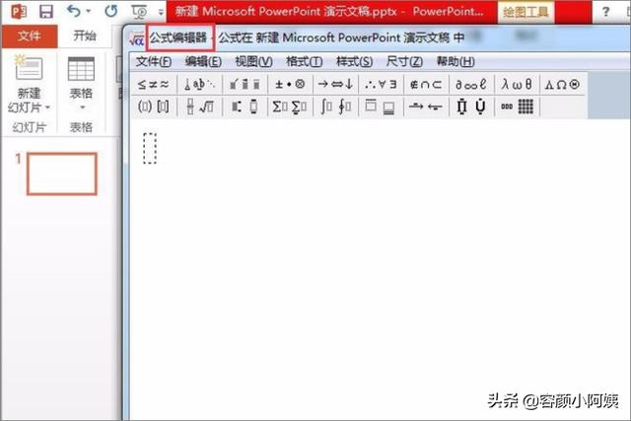Open the 格式(T) menu in equation editor
Image resolution: width=631 pixels, height=421 pixels.
click(x=304, y=62)
